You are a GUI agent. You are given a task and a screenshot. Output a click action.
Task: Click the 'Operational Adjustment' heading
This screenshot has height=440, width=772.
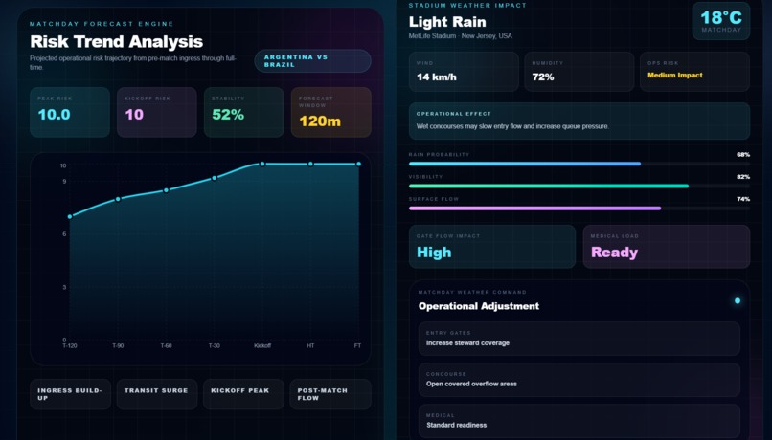pos(479,306)
